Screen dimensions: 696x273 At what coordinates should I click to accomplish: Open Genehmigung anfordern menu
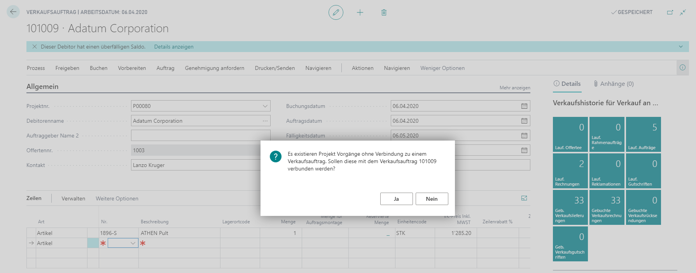coord(215,68)
